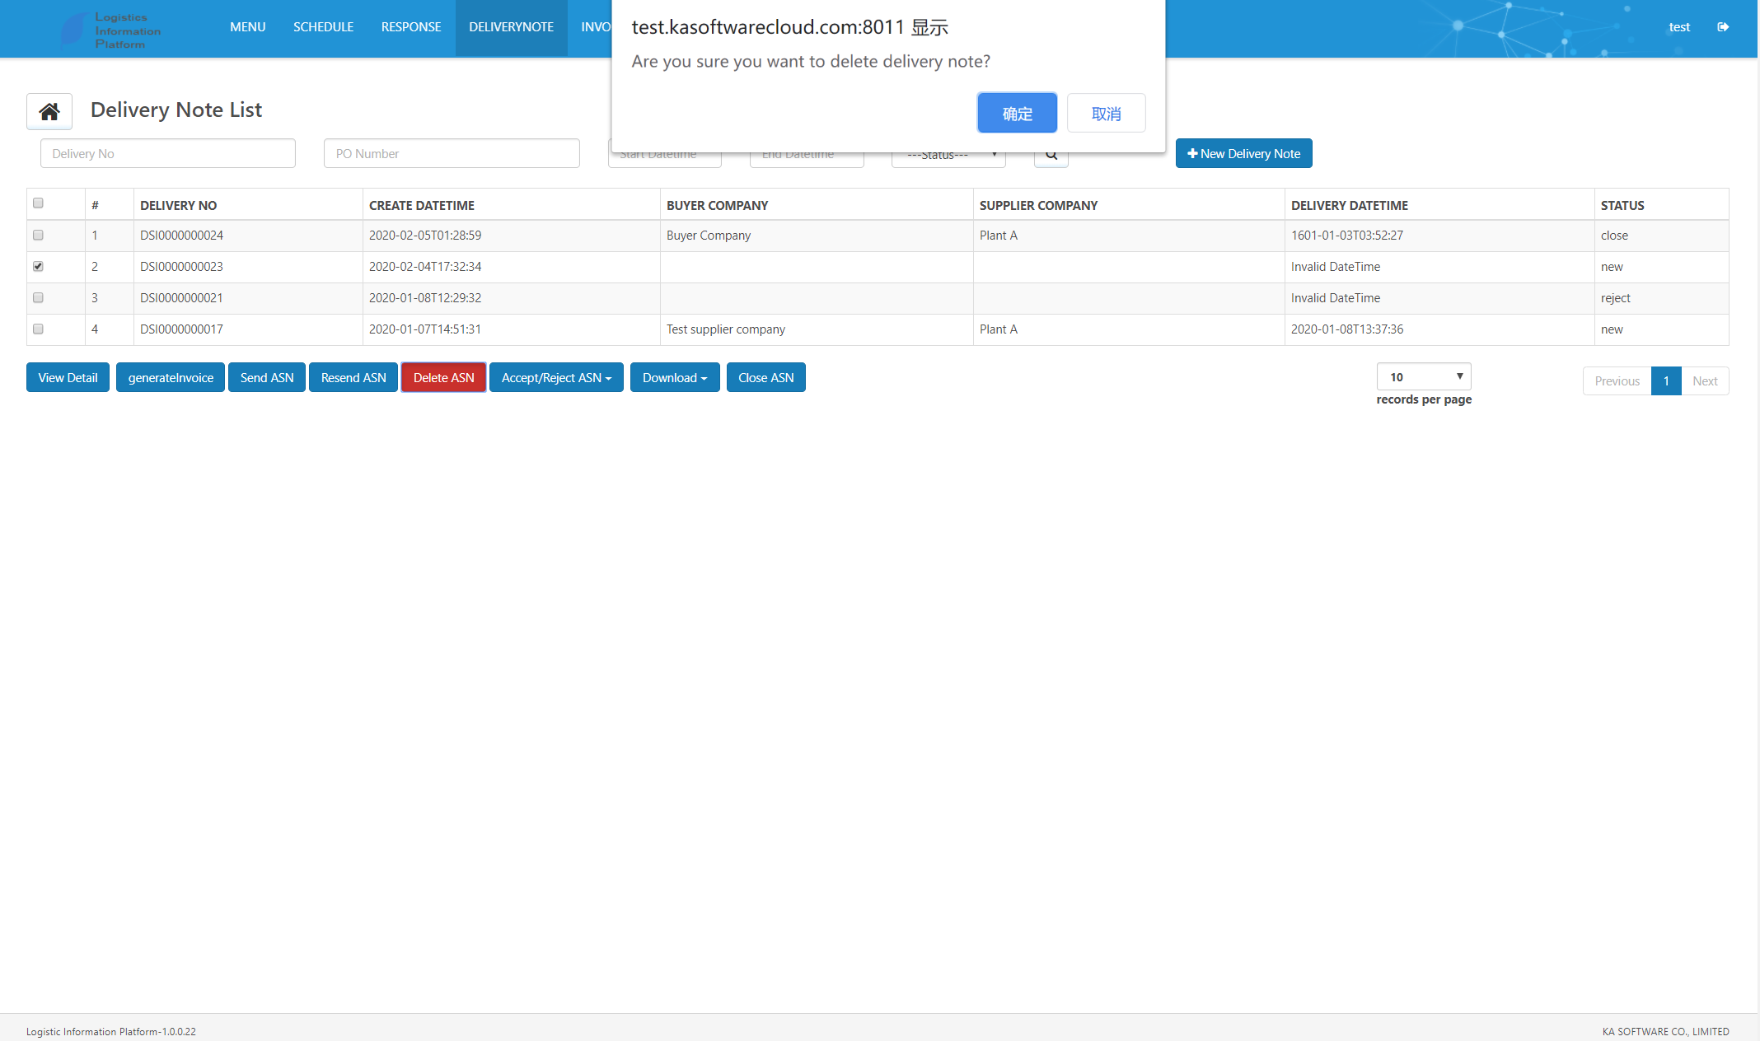
Task: Click the Close ASN button
Action: point(765,377)
